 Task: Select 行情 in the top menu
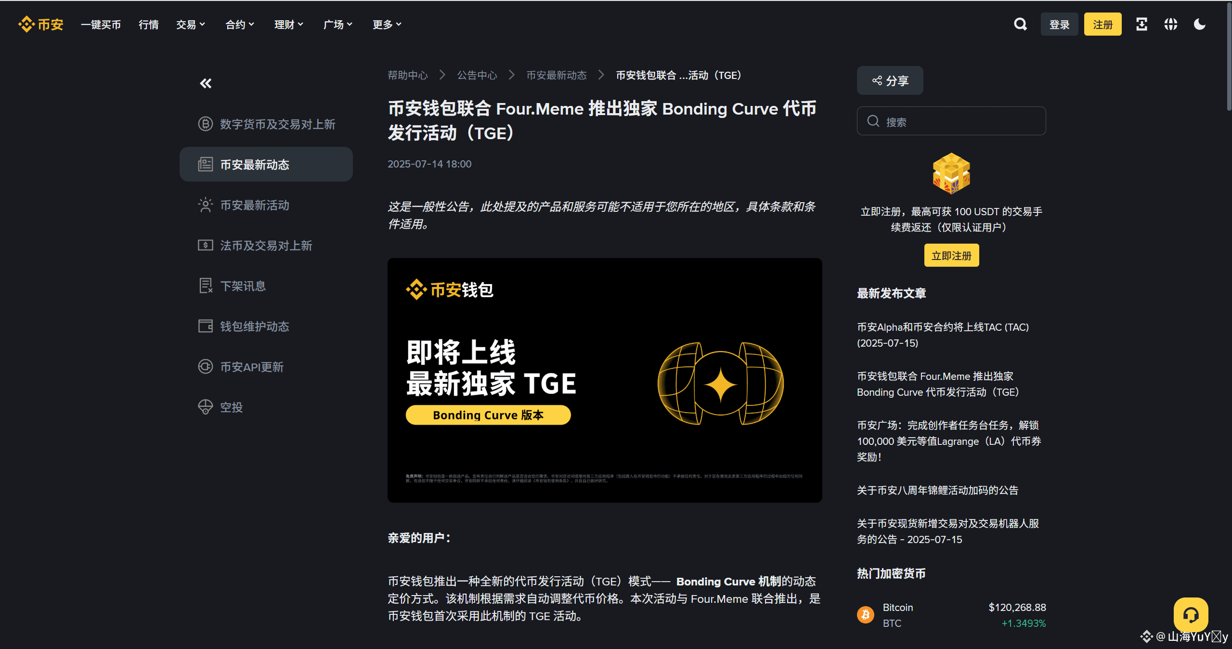coord(148,24)
